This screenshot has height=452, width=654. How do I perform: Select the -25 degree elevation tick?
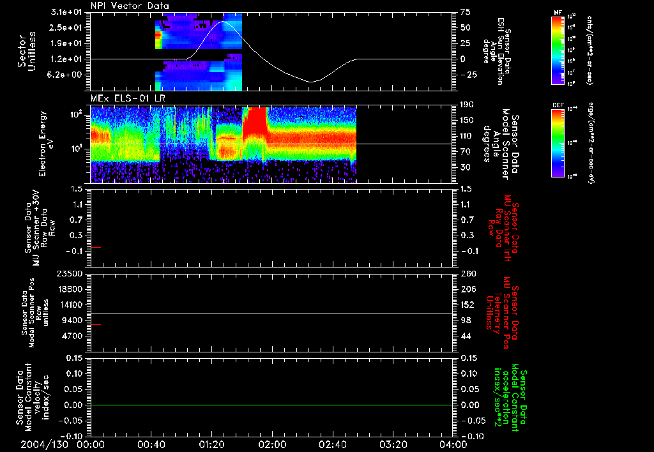(469, 75)
